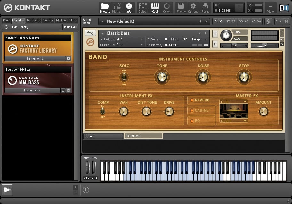Switch to the Monitor tab

[x=48, y=21]
